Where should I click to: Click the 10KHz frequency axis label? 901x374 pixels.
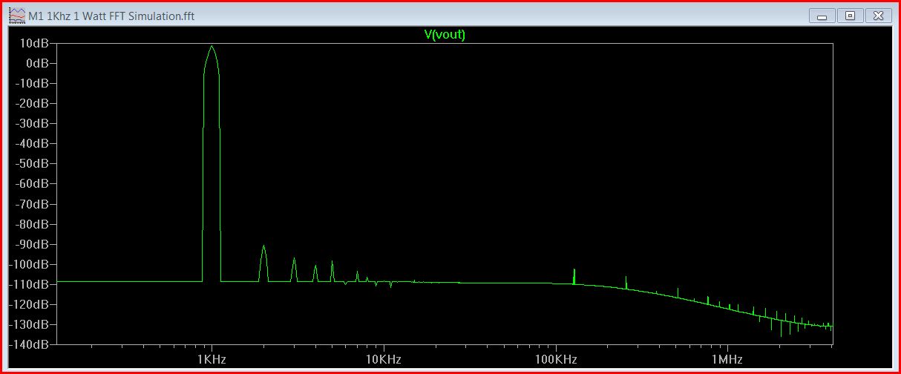point(384,359)
